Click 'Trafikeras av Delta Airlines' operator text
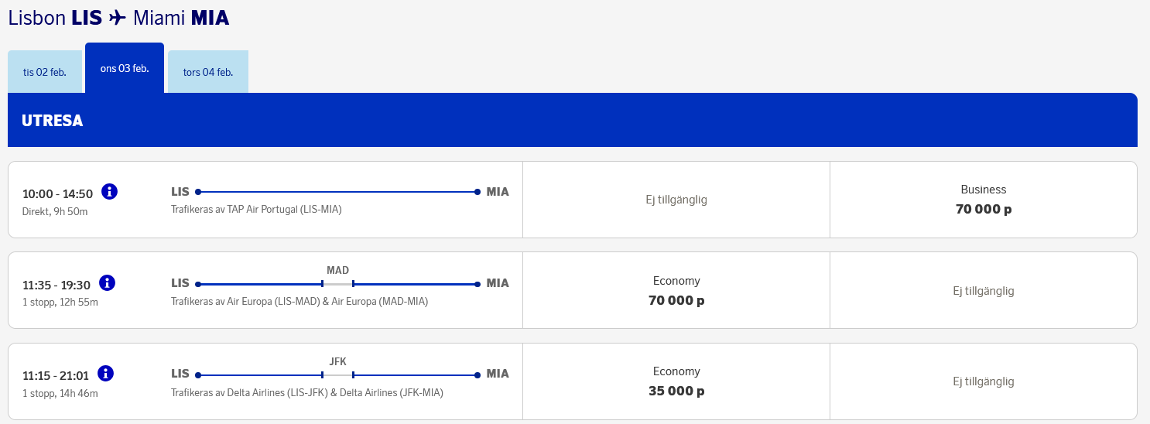This screenshot has width=1150, height=424. 306,392
